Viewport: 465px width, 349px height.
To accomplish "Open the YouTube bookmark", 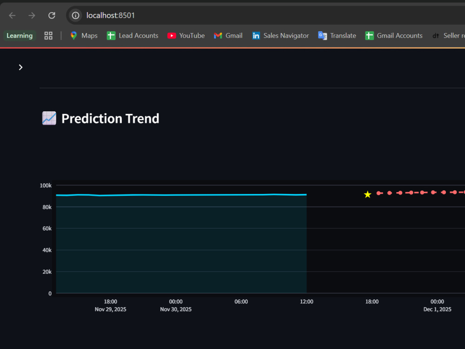I will pyautogui.click(x=186, y=36).
